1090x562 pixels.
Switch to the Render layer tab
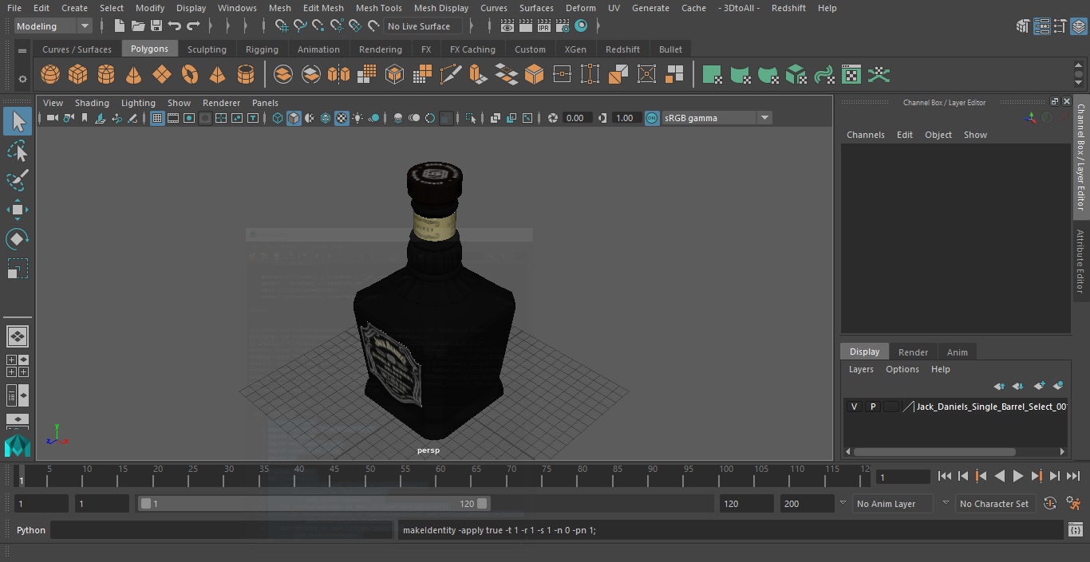[x=913, y=352]
